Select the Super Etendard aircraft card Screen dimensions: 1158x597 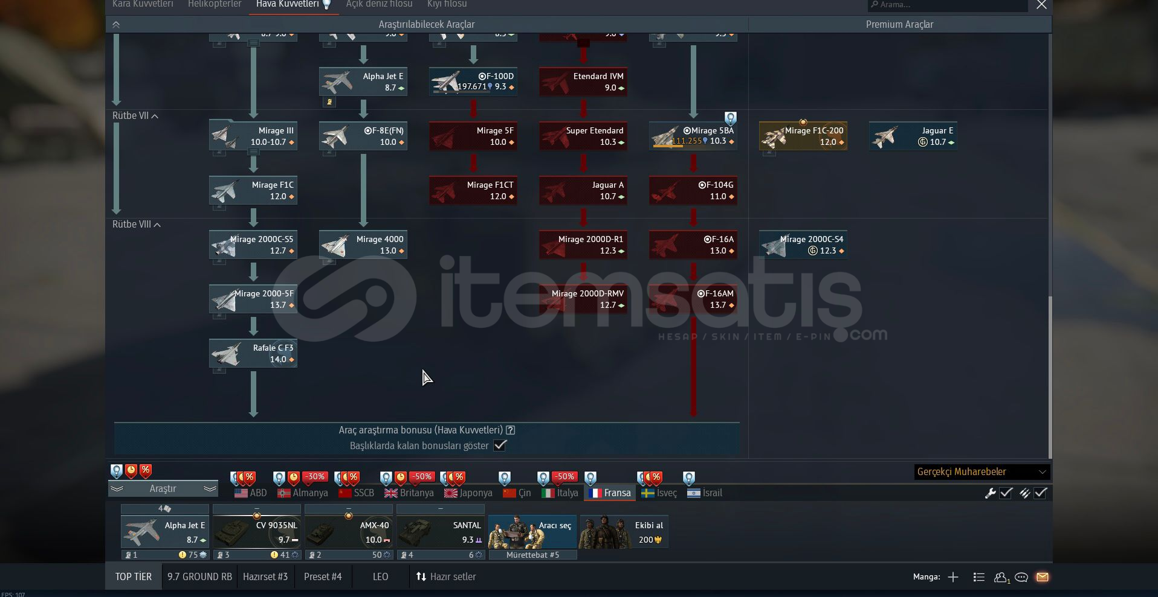point(583,136)
